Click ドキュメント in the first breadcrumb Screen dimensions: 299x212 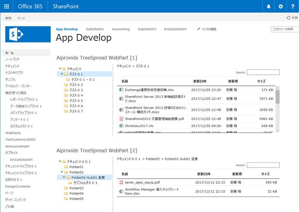124,66
